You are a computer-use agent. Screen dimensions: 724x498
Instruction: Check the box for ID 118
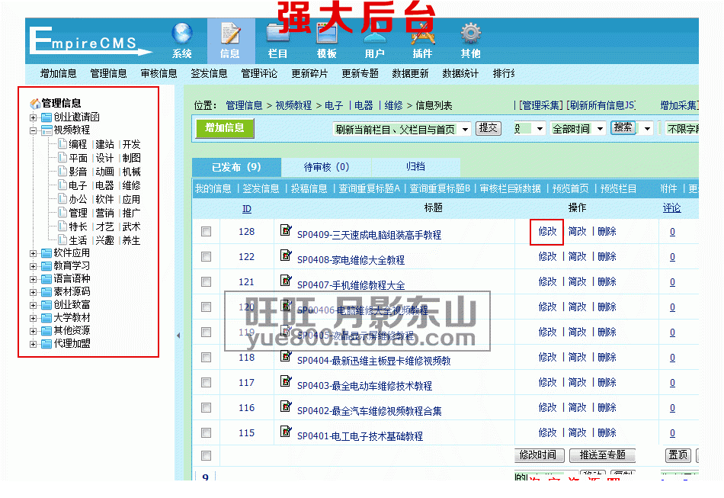pos(206,358)
